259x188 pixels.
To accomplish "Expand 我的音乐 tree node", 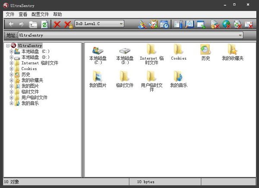I will pos(11,103).
